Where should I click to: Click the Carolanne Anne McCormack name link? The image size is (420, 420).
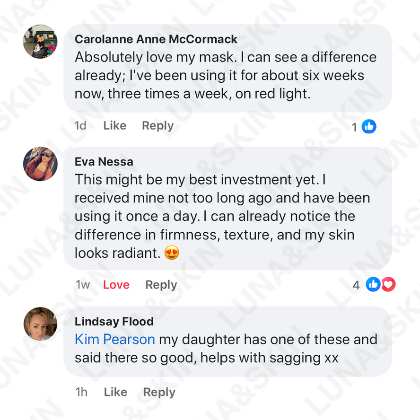click(156, 39)
